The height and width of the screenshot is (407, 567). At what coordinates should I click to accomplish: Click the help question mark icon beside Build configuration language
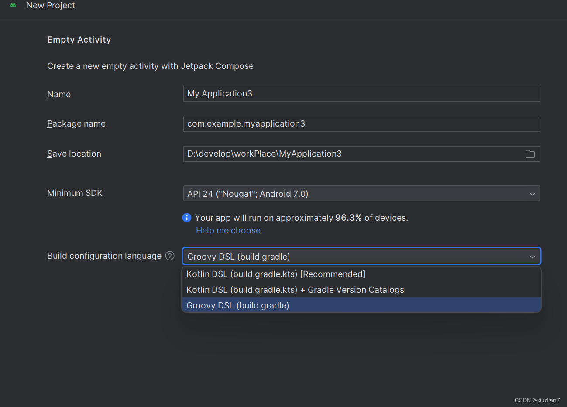tap(170, 256)
